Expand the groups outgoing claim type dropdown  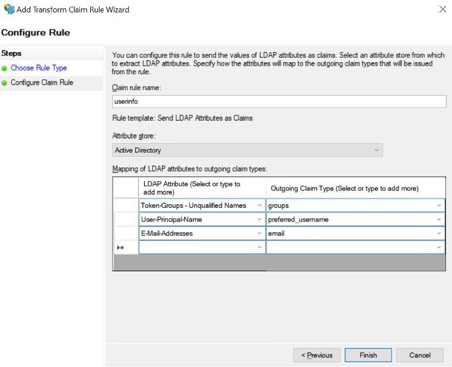pos(439,205)
